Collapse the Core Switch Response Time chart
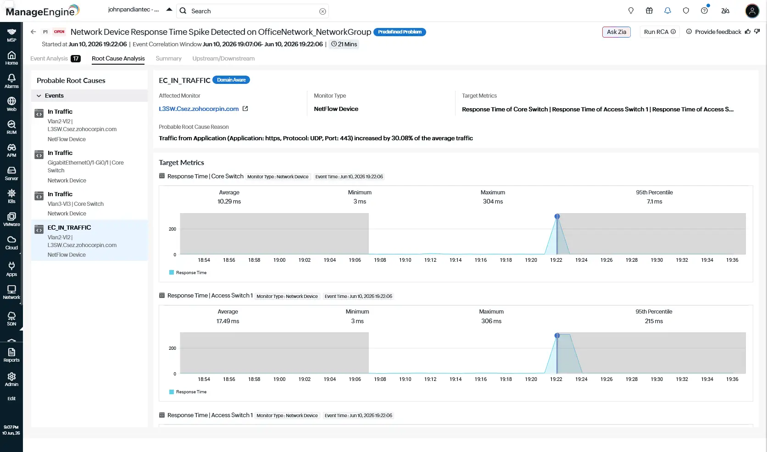This screenshot has height=452, width=767. point(161,176)
